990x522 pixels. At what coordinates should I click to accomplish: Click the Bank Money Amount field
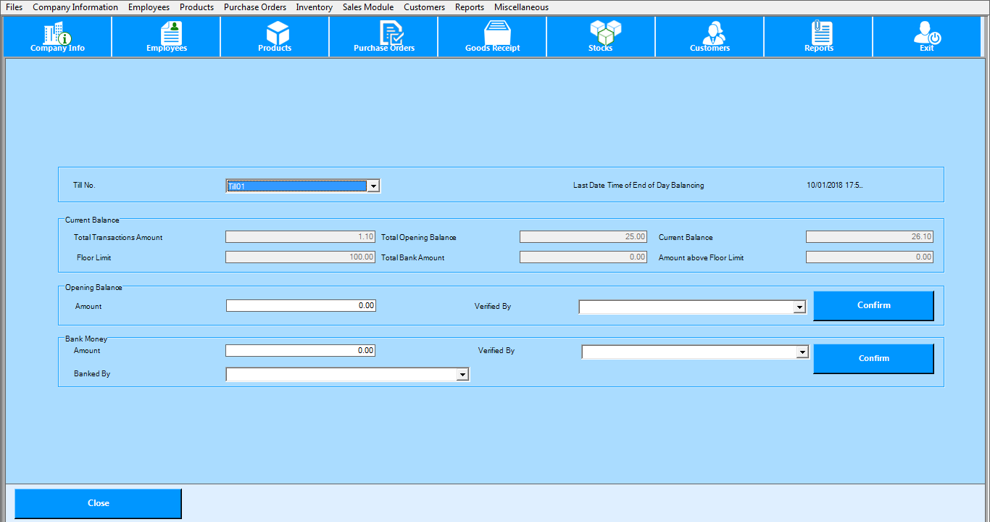(300, 351)
